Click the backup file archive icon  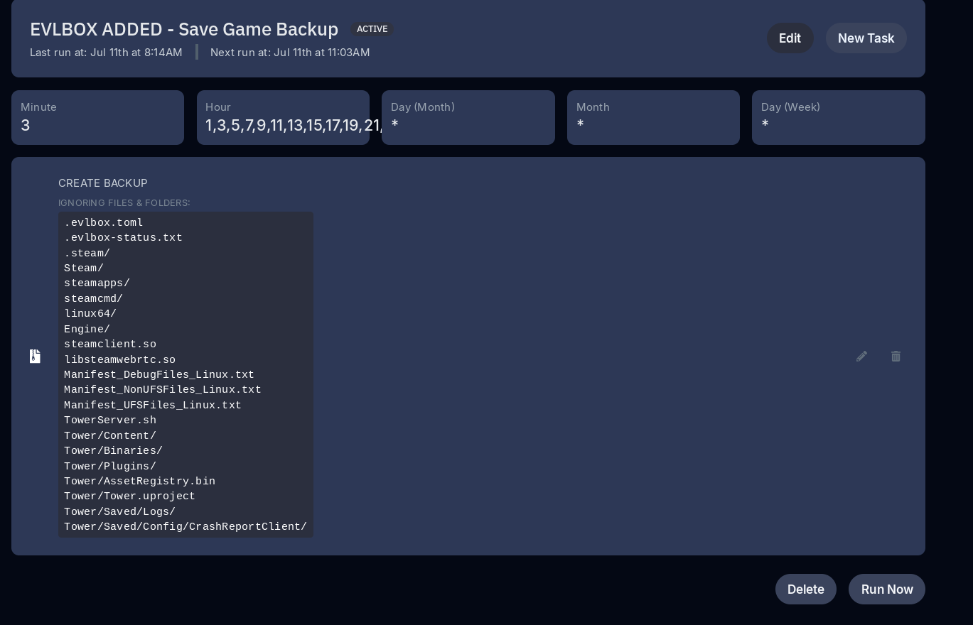[35, 356]
